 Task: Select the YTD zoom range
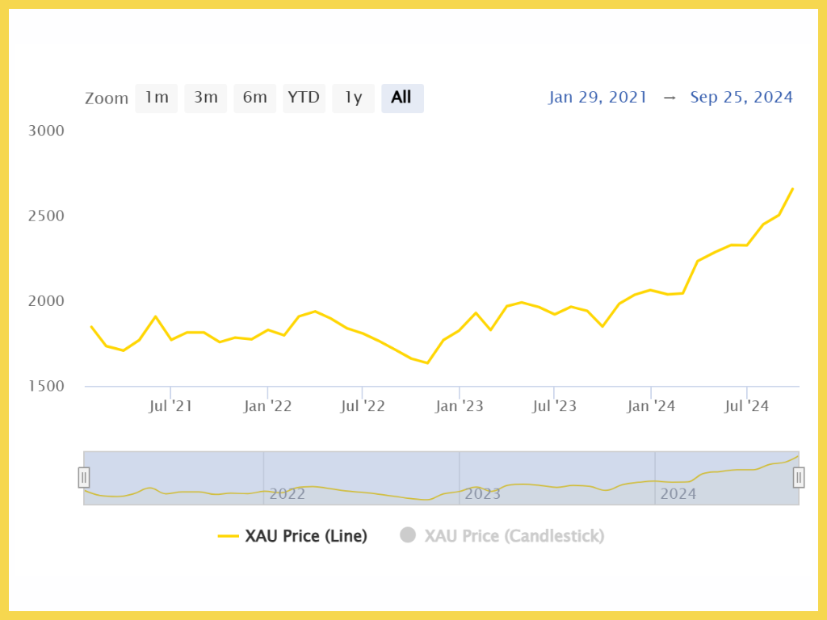point(304,98)
